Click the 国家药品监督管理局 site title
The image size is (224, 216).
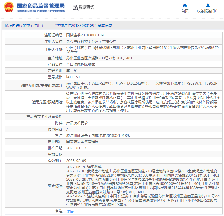(x=40, y=6)
